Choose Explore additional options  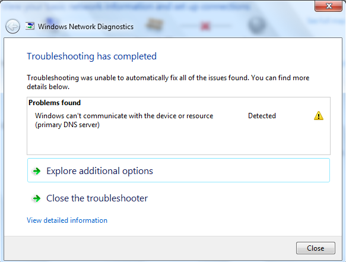pyautogui.click(x=179, y=171)
